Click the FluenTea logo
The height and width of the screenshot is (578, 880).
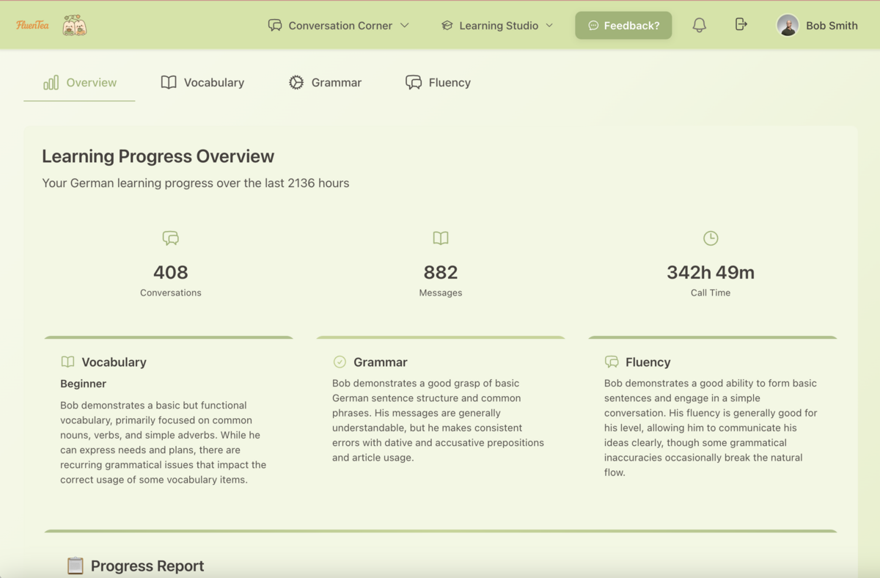pyautogui.click(x=32, y=23)
